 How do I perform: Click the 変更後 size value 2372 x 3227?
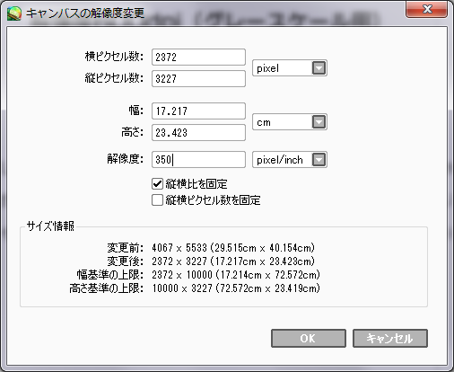coord(179,261)
